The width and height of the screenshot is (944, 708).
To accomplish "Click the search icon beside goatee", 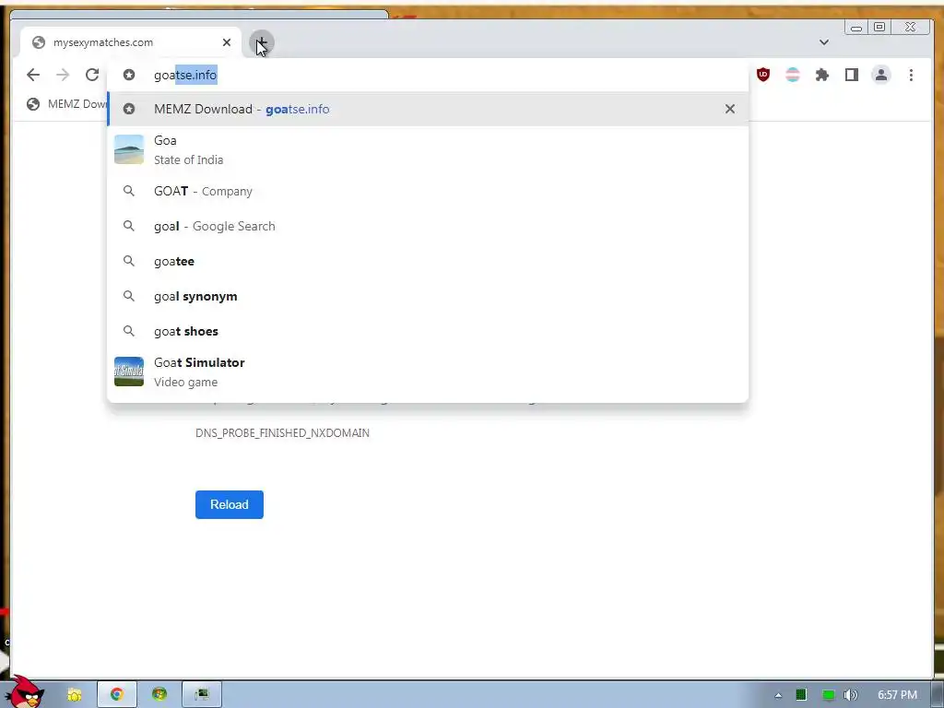I will [129, 261].
